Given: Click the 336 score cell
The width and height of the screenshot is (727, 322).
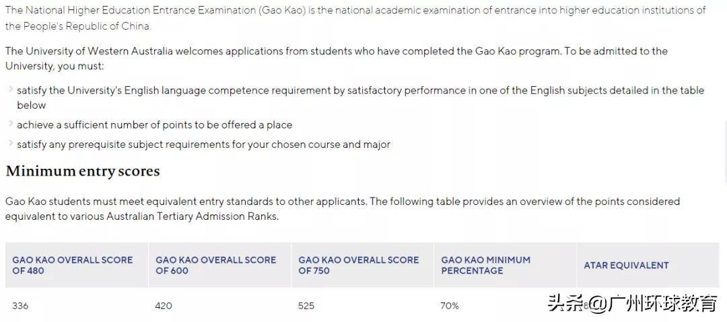Looking at the screenshot, I should (20, 306).
